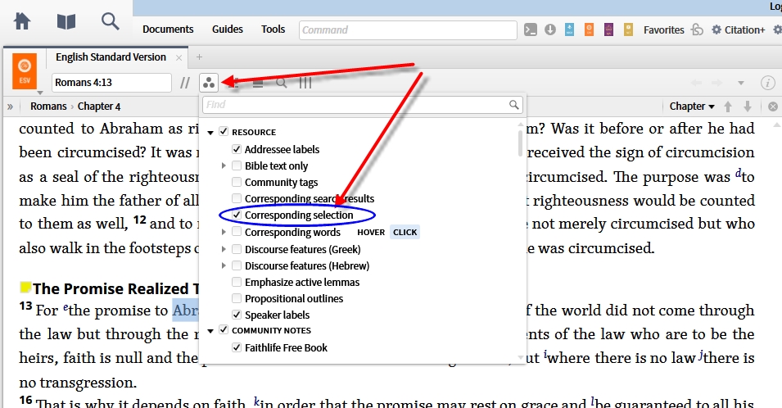This screenshot has width=782, height=408.
Task: Click the parallel resources double-slash icon
Action: (185, 83)
